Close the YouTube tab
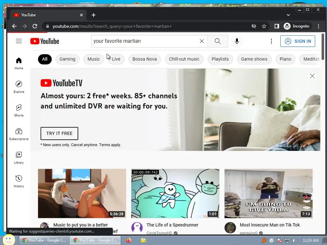The image size is (327, 245). (81, 15)
